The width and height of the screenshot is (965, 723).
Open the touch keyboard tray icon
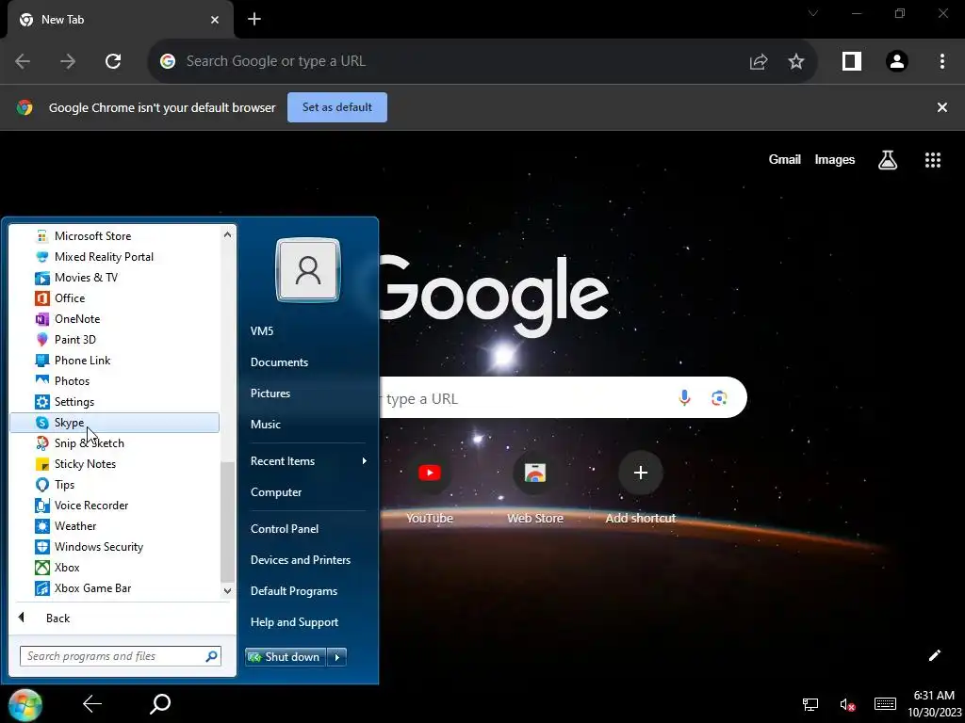coord(885,704)
